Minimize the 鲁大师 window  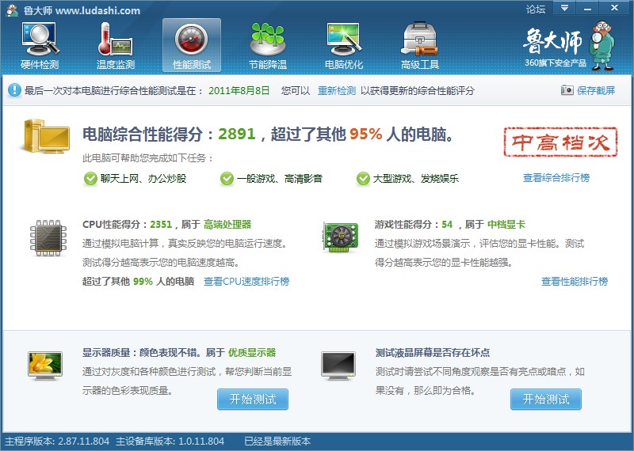587,8
